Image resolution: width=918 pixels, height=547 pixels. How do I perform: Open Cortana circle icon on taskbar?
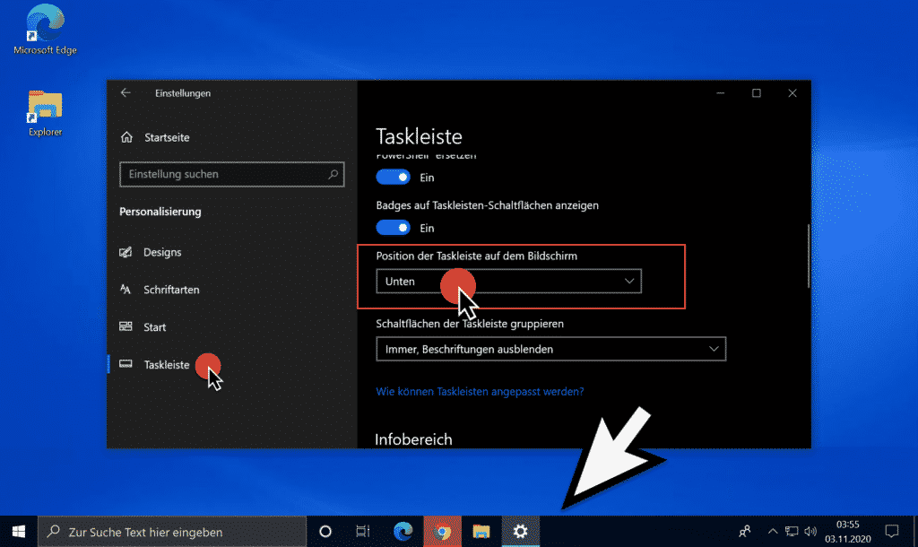[x=325, y=532]
